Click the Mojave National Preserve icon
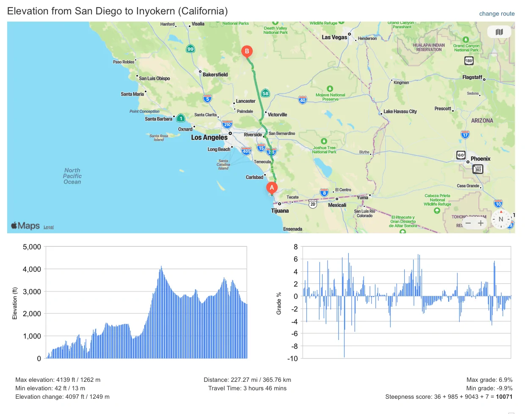 tap(330, 89)
